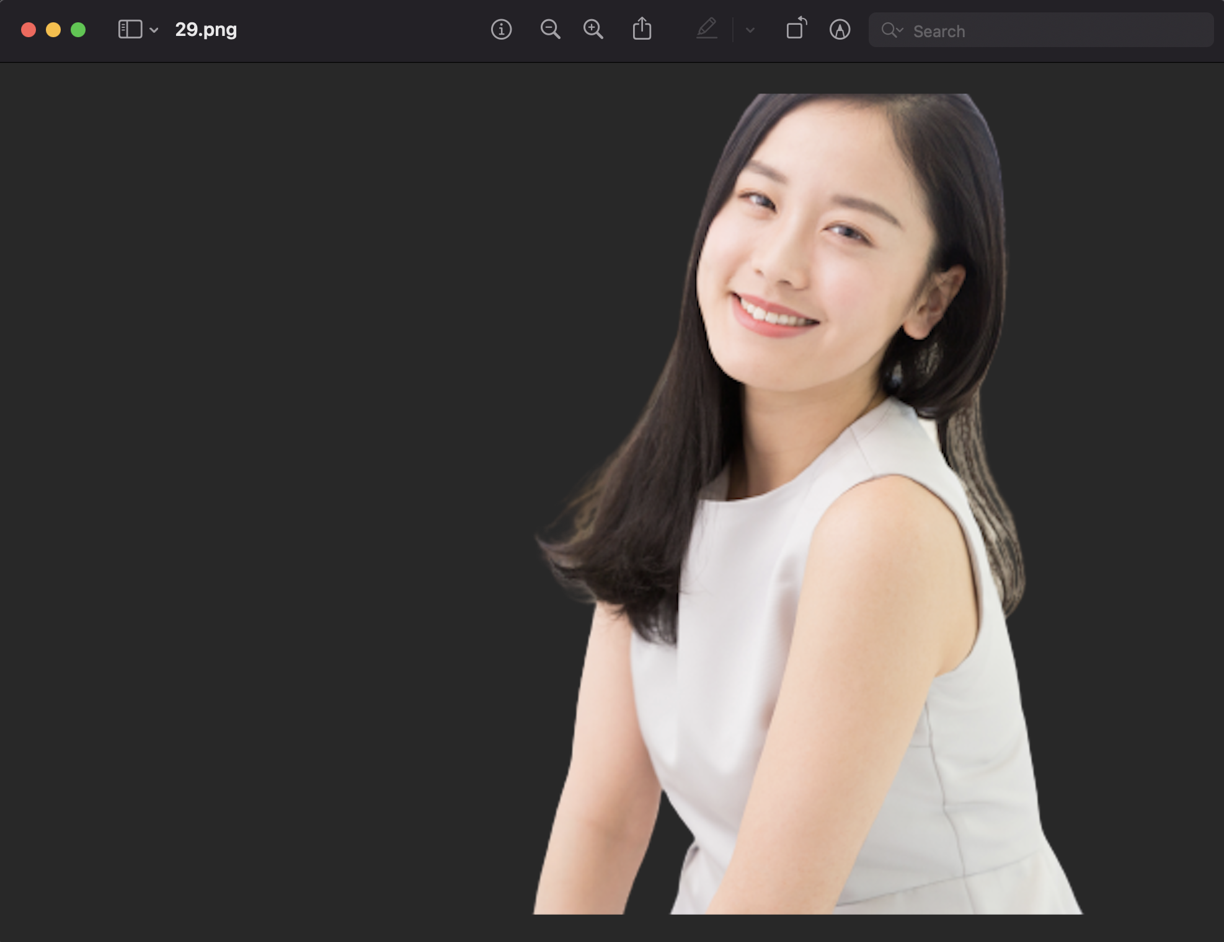Image resolution: width=1224 pixels, height=942 pixels.
Task: Zoom out of the image
Action: pos(550,30)
